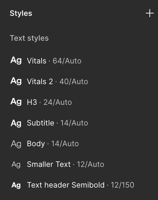This screenshot has width=158, height=200.
Task: Click the Text styles section label
Action: click(29, 38)
